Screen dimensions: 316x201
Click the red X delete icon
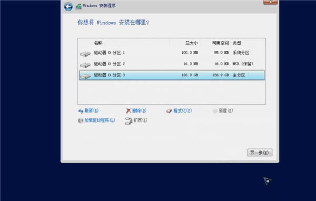pos(129,111)
